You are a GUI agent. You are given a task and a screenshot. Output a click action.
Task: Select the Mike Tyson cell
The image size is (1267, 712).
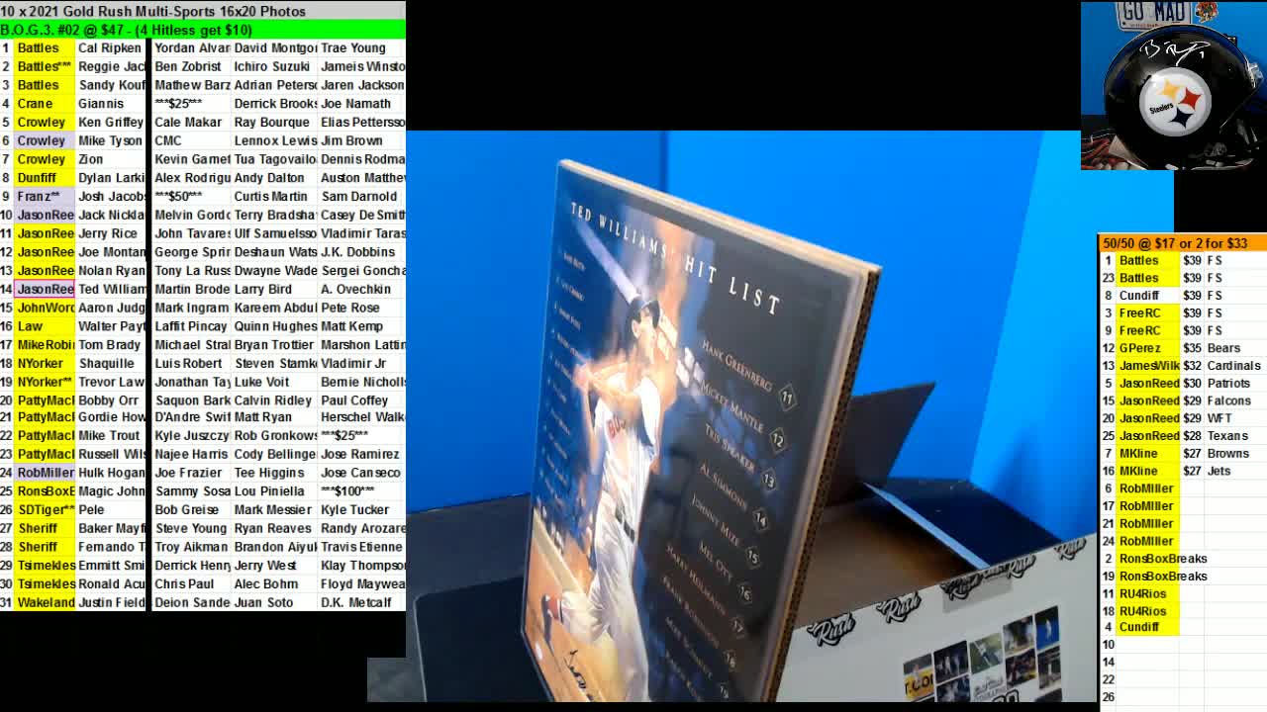[x=111, y=140]
